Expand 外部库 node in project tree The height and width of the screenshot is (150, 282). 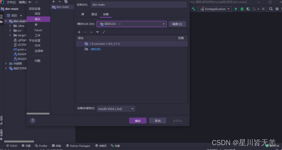[x=6, y=64]
